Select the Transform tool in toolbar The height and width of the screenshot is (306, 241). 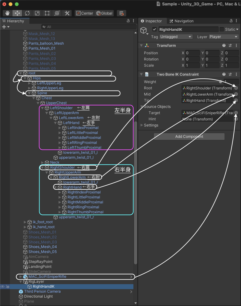point(57,13)
